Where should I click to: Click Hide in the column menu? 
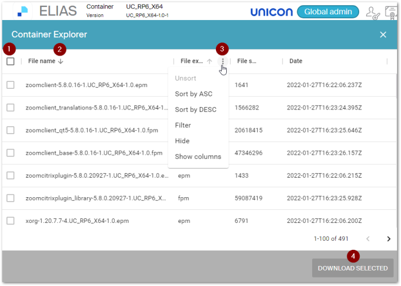pyautogui.click(x=182, y=141)
